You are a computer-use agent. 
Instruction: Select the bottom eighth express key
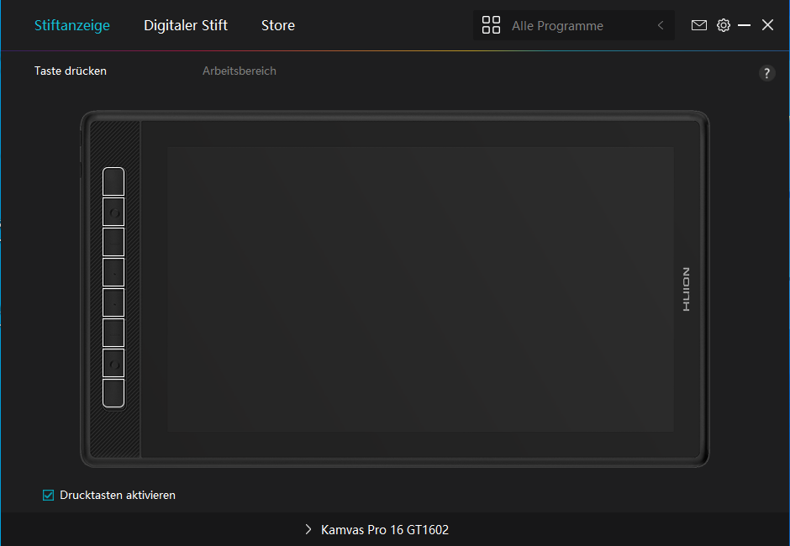point(113,393)
